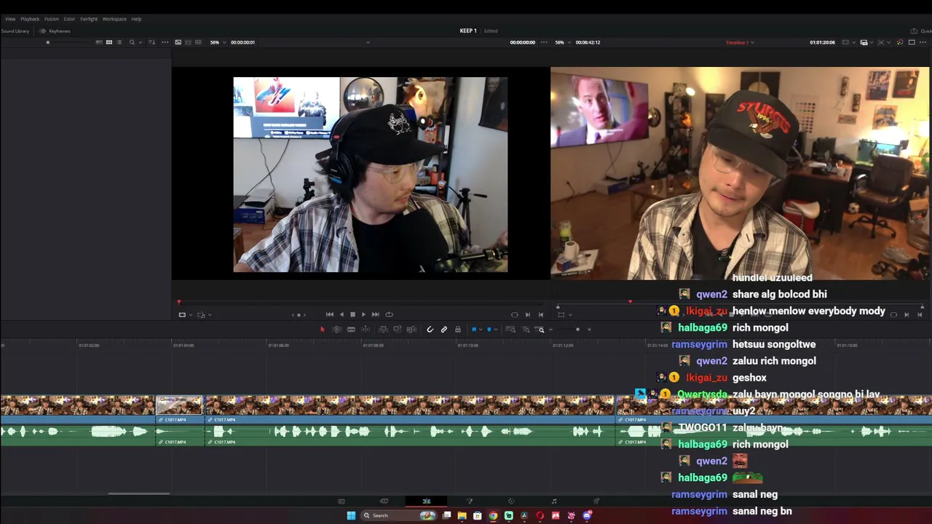Select the Selection Mode arrow tool
This screenshot has height=524, width=932.
pos(323,330)
